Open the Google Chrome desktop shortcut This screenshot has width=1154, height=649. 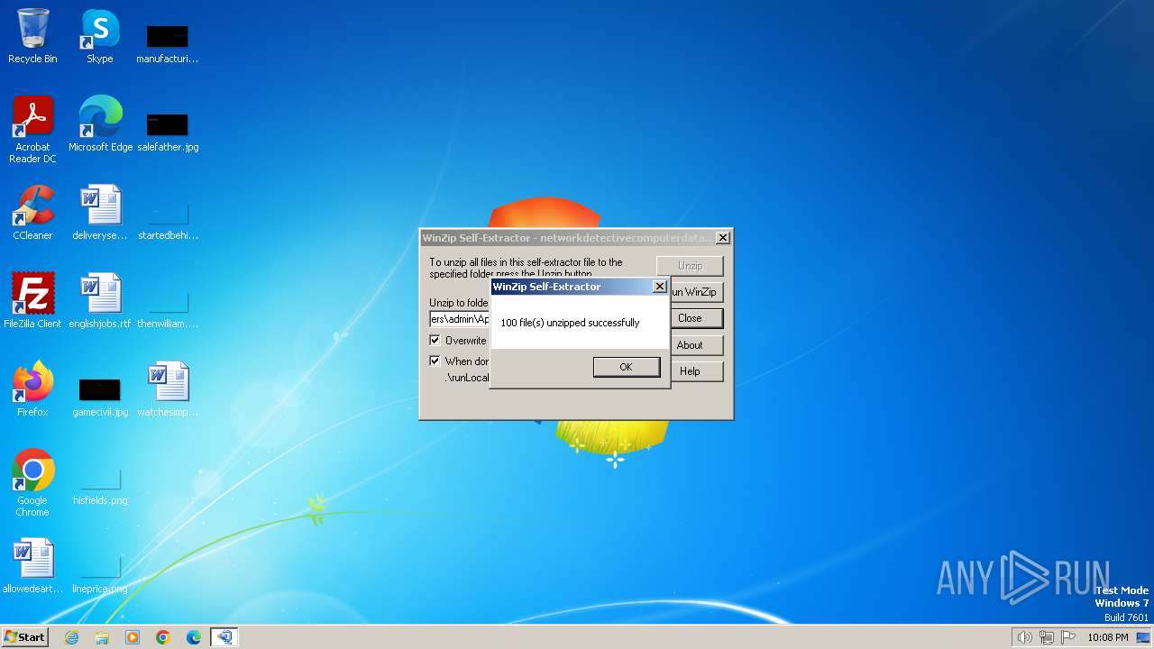coord(32,483)
